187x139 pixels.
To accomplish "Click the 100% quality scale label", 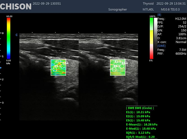I will (x=152, y=16).
